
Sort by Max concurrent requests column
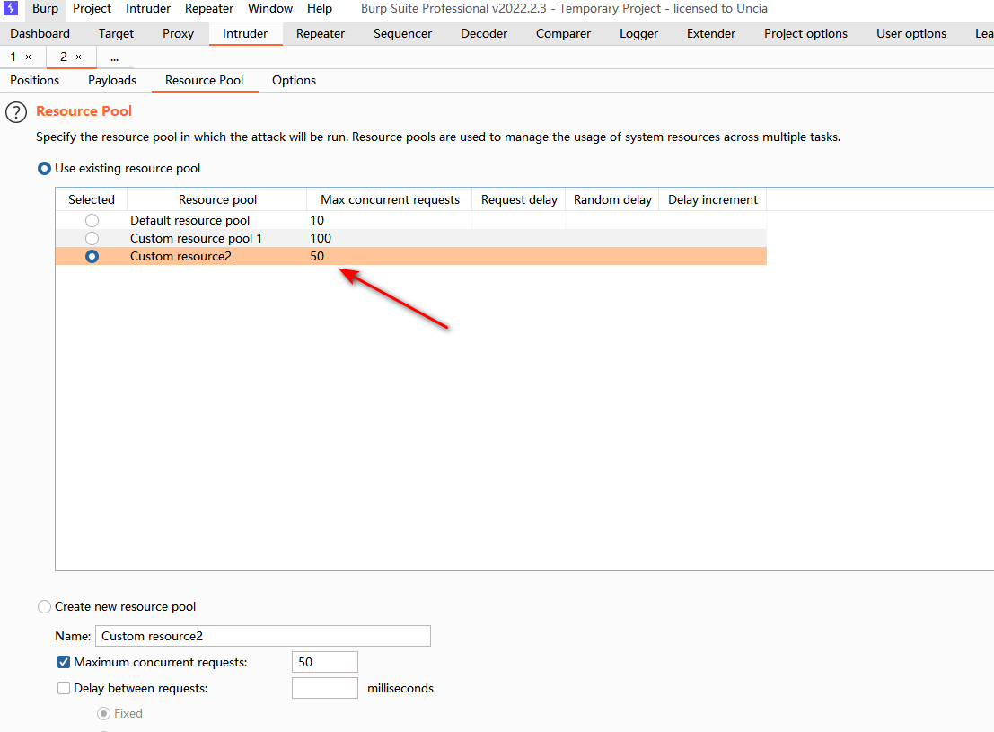pyautogui.click(x=390, y=199)
